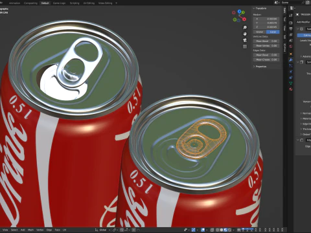Open the Add Modifier dropdown

coord(303,22)
